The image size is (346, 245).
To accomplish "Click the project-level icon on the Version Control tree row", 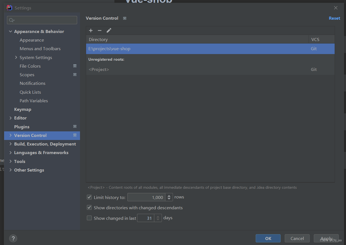I will [x=75, y=135].
